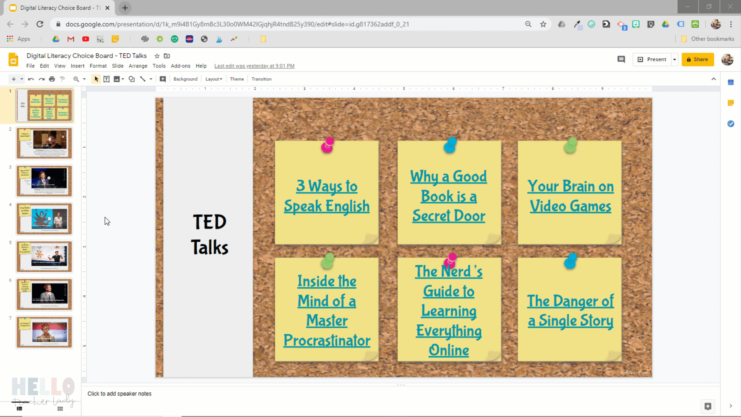The width and height of the screenshot is (741, 417).
Task: Open the Layout dropdown menu
Action: pyautogui.click(x=213, y=79)
